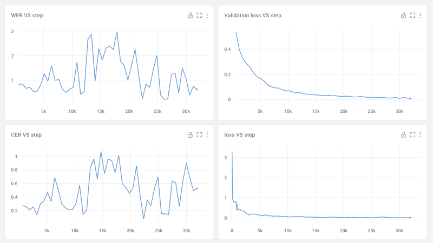Click last data point on CER chart
Screen dimensions: 433x243
point(197,188)
